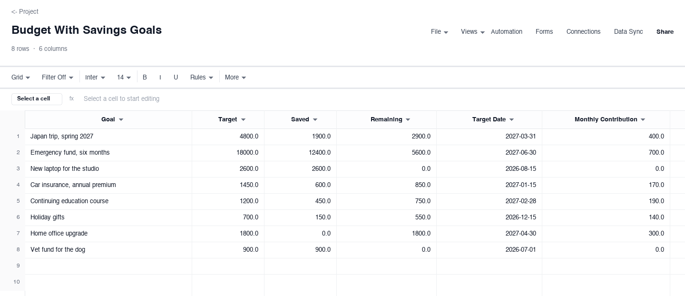Open the font size 14 dropdown

pyautogui.click(x=124, y=78)
